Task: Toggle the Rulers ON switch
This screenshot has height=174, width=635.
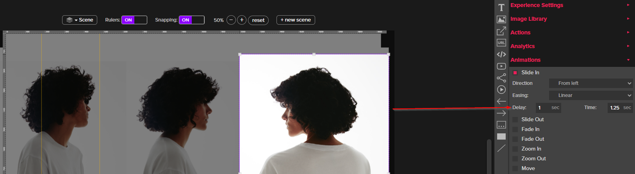Action: 134,20
